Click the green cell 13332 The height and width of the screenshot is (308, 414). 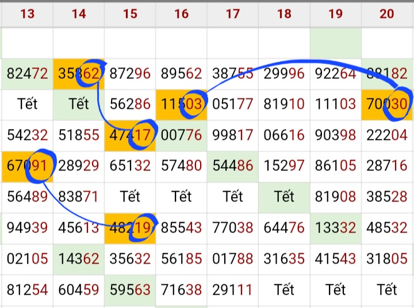pyautogui.click(x=336, y=228)
